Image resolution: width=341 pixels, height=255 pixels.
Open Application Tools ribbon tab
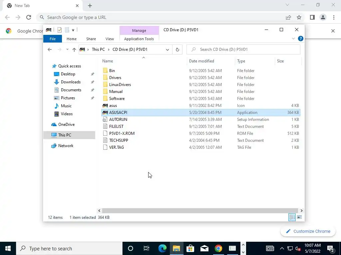click(x=139, y=39)
